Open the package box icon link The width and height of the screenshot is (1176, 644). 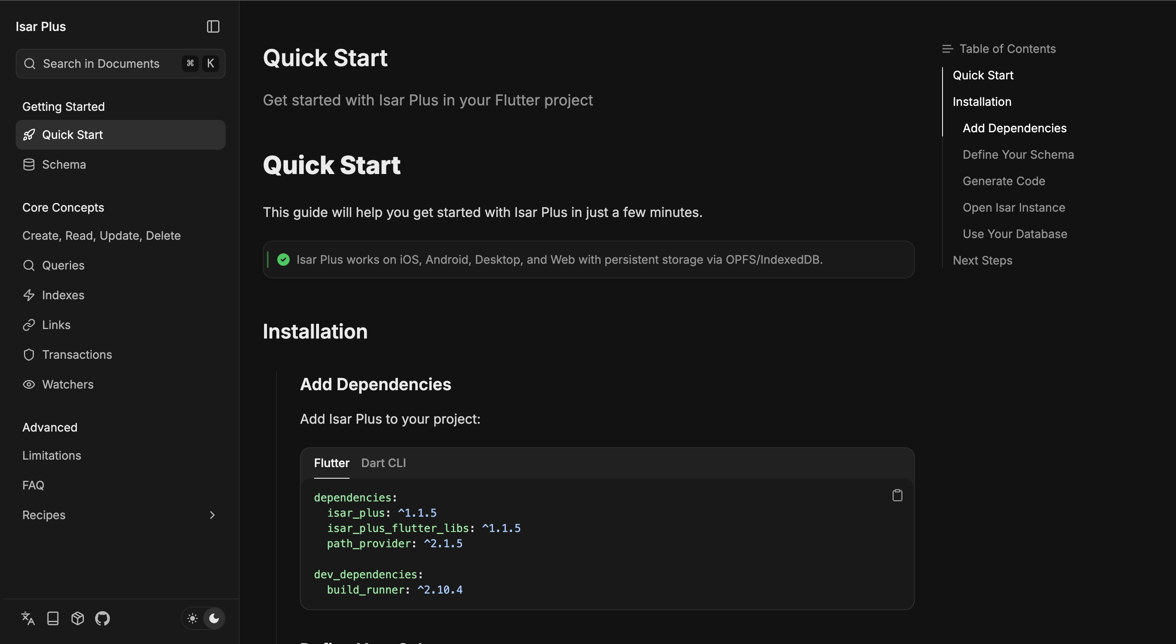(x=78, y=618)
